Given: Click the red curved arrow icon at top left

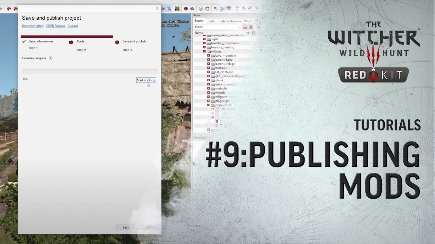Looking at the screenshot, I should point(9,8).
